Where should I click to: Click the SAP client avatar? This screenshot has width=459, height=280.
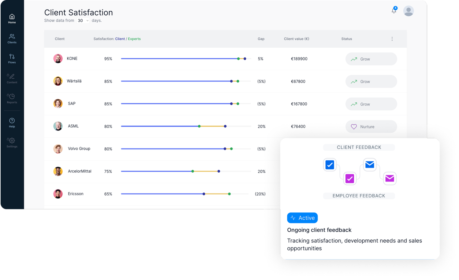pos(58,104)
